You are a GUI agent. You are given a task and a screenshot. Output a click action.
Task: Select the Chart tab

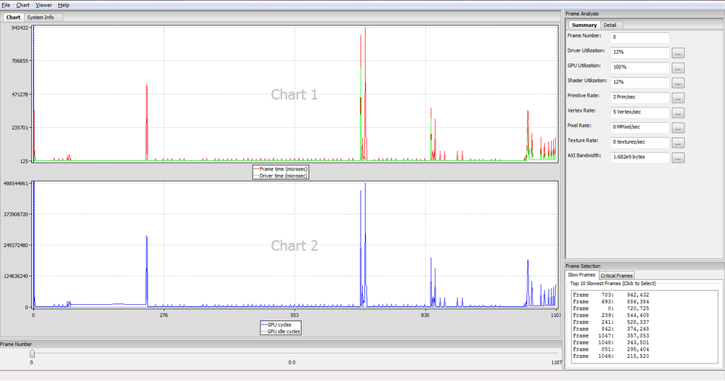(13, 17)
